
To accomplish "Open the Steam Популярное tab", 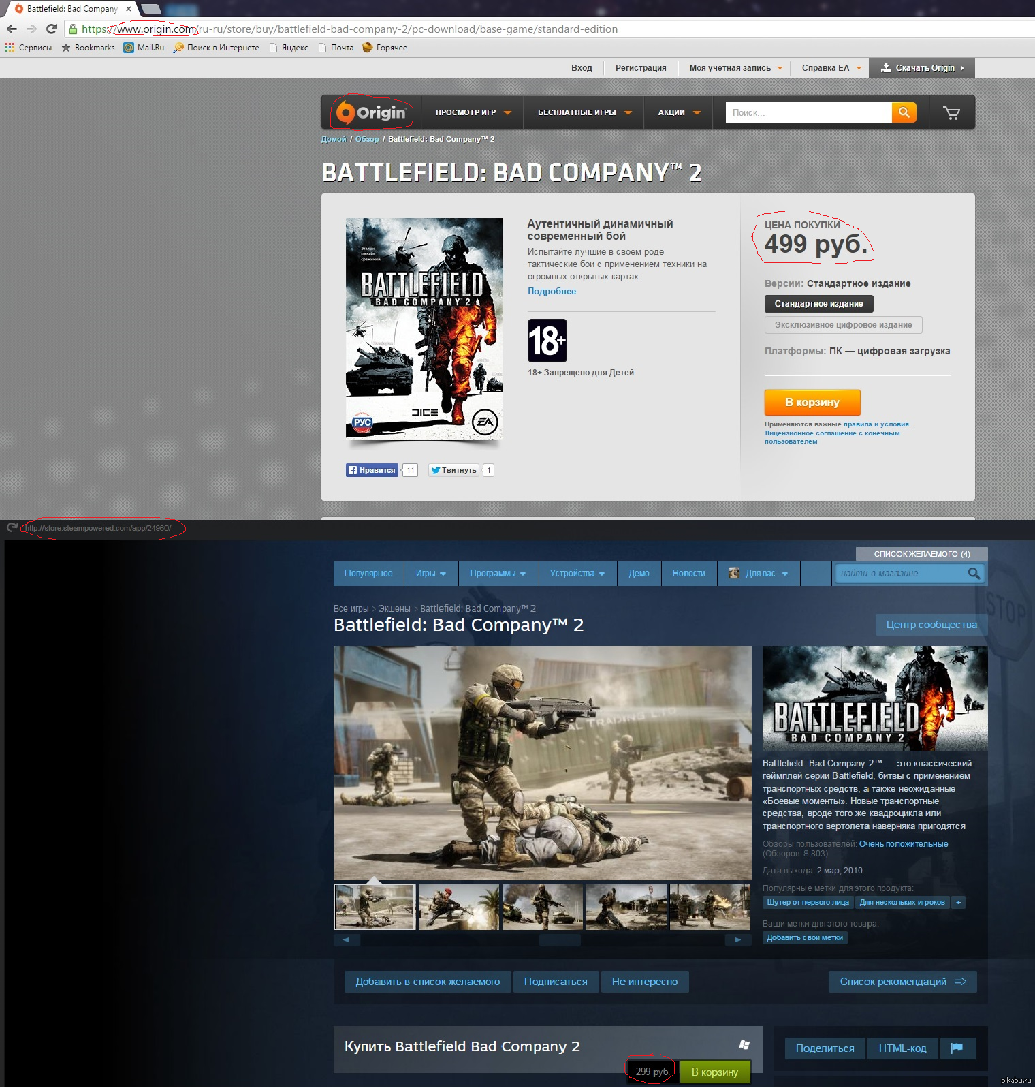I will click(x=368, y=574).
